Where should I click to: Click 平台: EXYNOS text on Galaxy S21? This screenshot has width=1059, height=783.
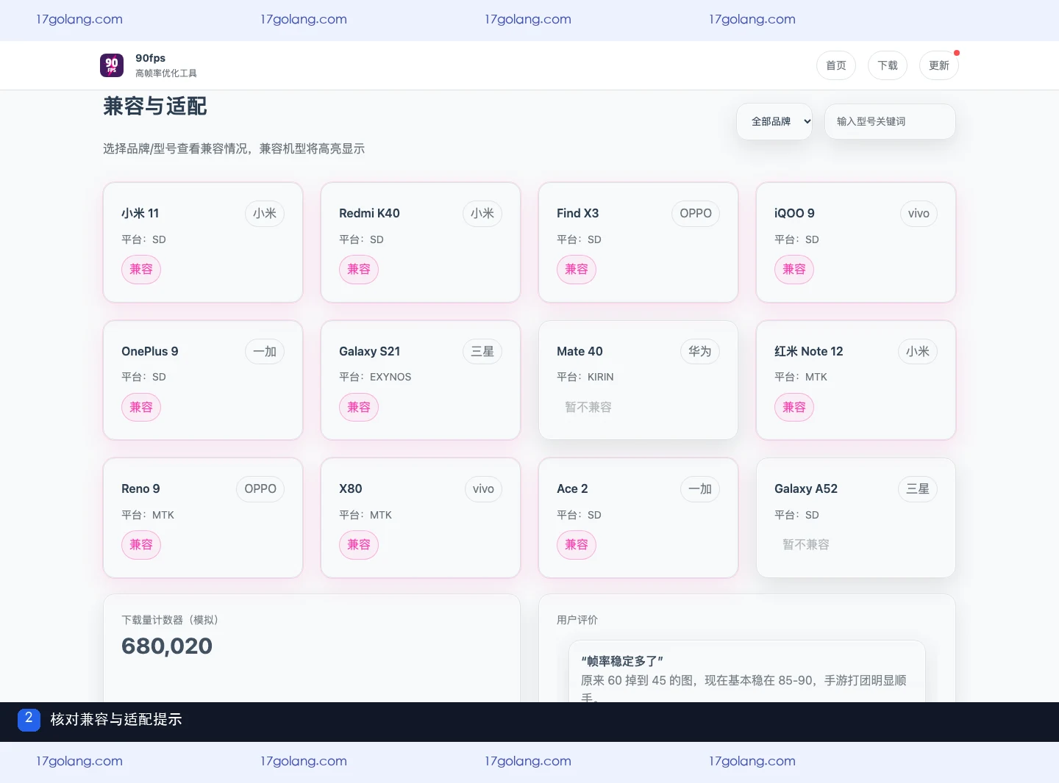pos(375,377)
